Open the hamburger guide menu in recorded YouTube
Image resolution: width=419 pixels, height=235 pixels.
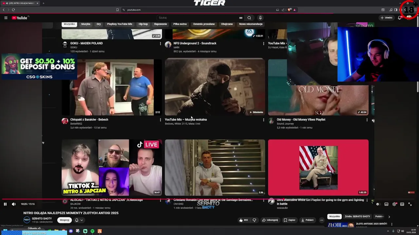click(6, 18)
